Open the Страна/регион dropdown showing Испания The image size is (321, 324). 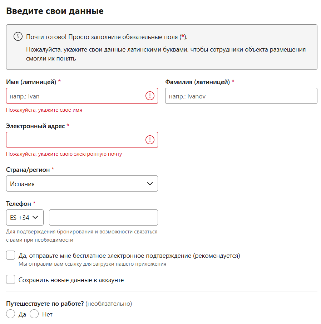coord(82,184)
